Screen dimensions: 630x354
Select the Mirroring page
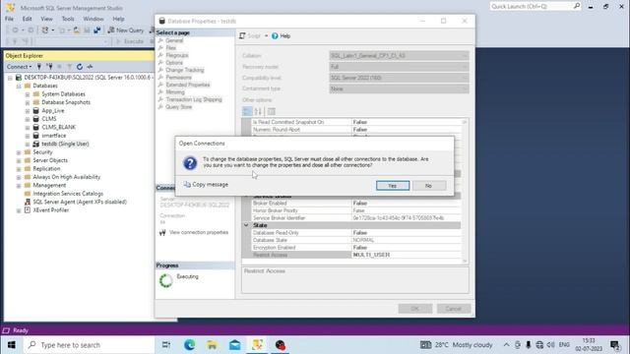pyautogui.click(x=175, y=92)
